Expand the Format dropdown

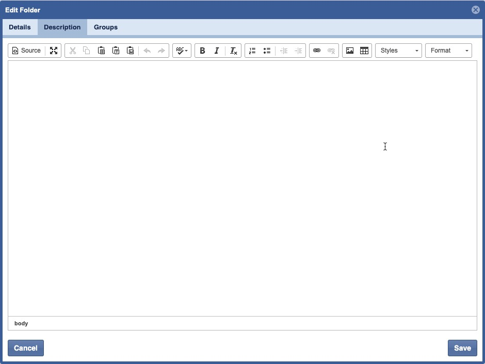[448, 51]
